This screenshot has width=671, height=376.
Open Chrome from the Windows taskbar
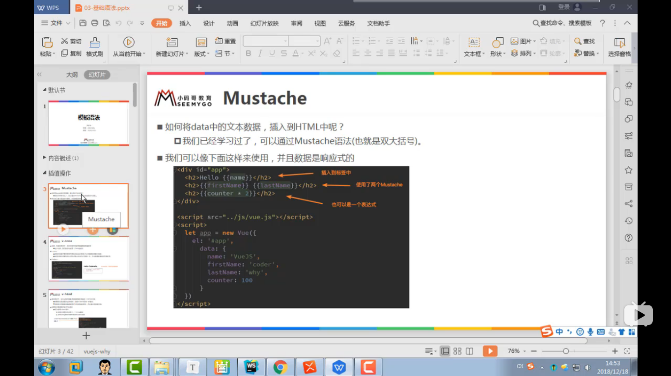(280, 367)
